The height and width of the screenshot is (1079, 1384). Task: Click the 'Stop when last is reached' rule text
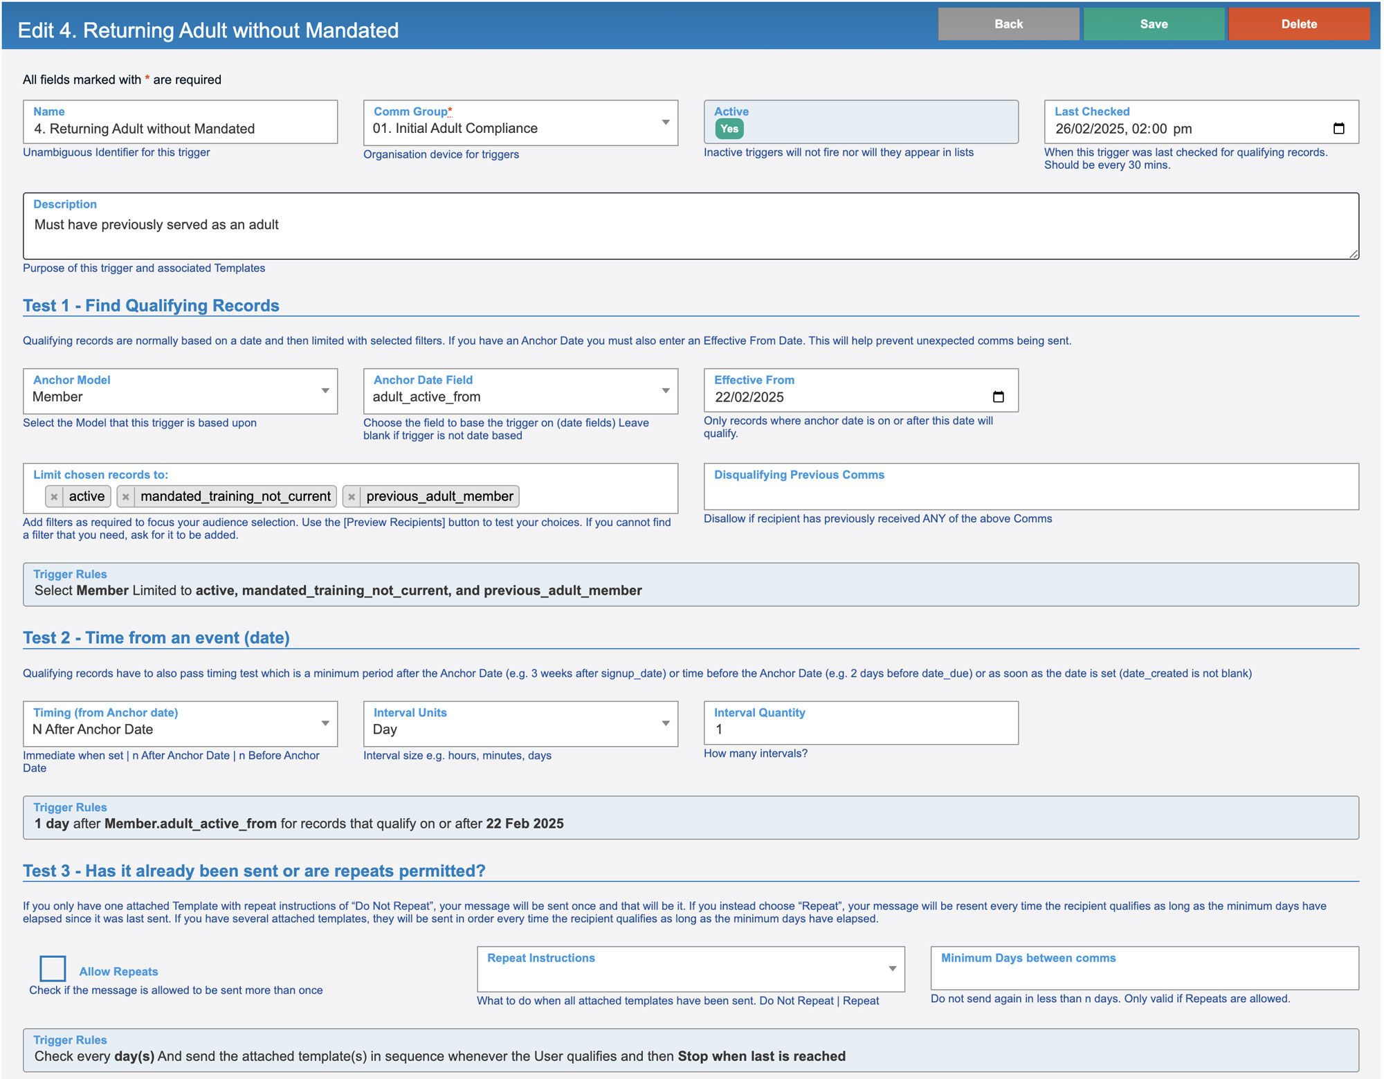(x=761, y=1056)
